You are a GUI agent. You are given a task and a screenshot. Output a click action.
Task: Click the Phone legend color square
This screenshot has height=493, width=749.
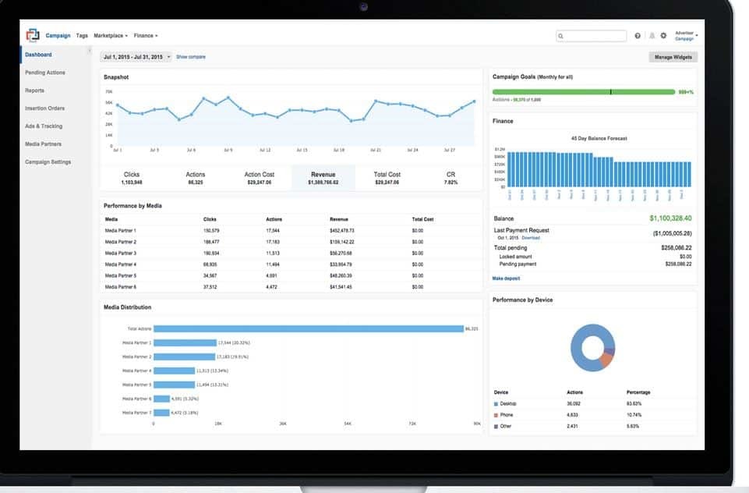[x=496, y=415]
